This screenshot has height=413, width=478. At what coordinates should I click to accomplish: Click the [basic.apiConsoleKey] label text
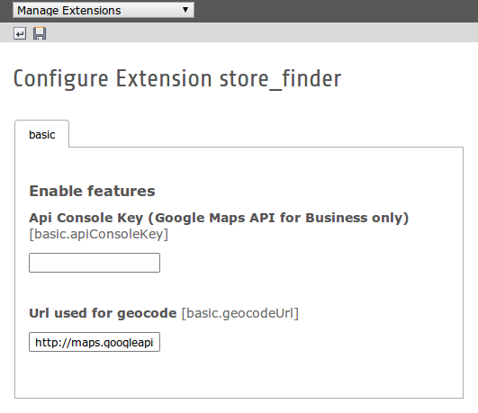coord(98,234)
